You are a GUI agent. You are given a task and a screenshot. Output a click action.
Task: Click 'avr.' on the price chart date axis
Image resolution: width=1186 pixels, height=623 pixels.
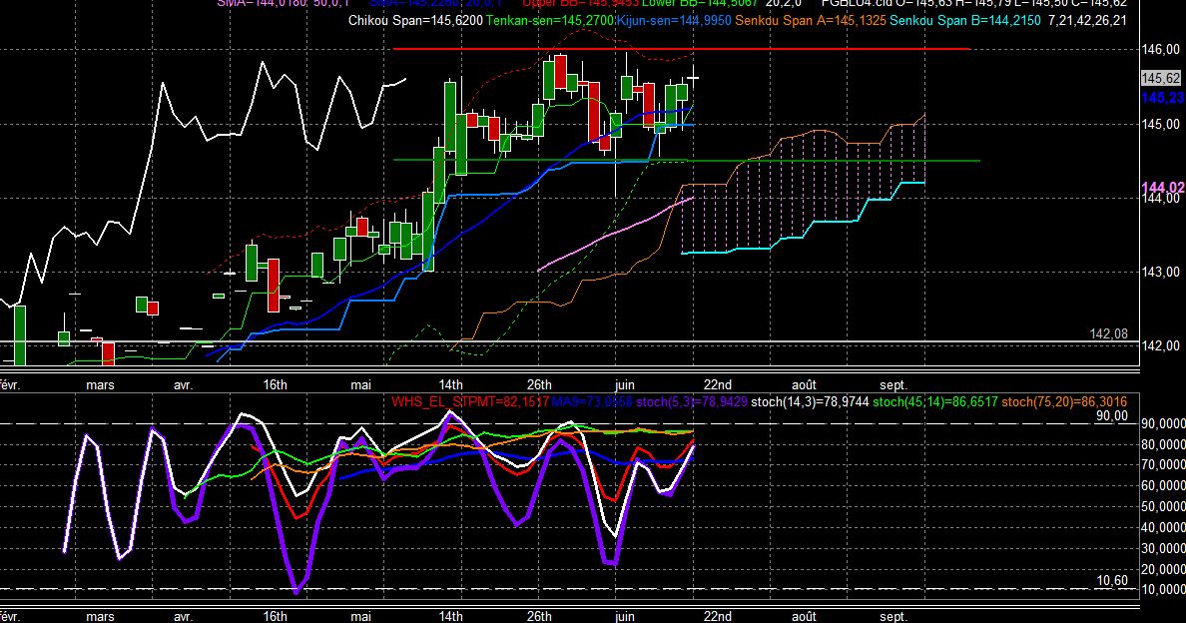(183, 384)
